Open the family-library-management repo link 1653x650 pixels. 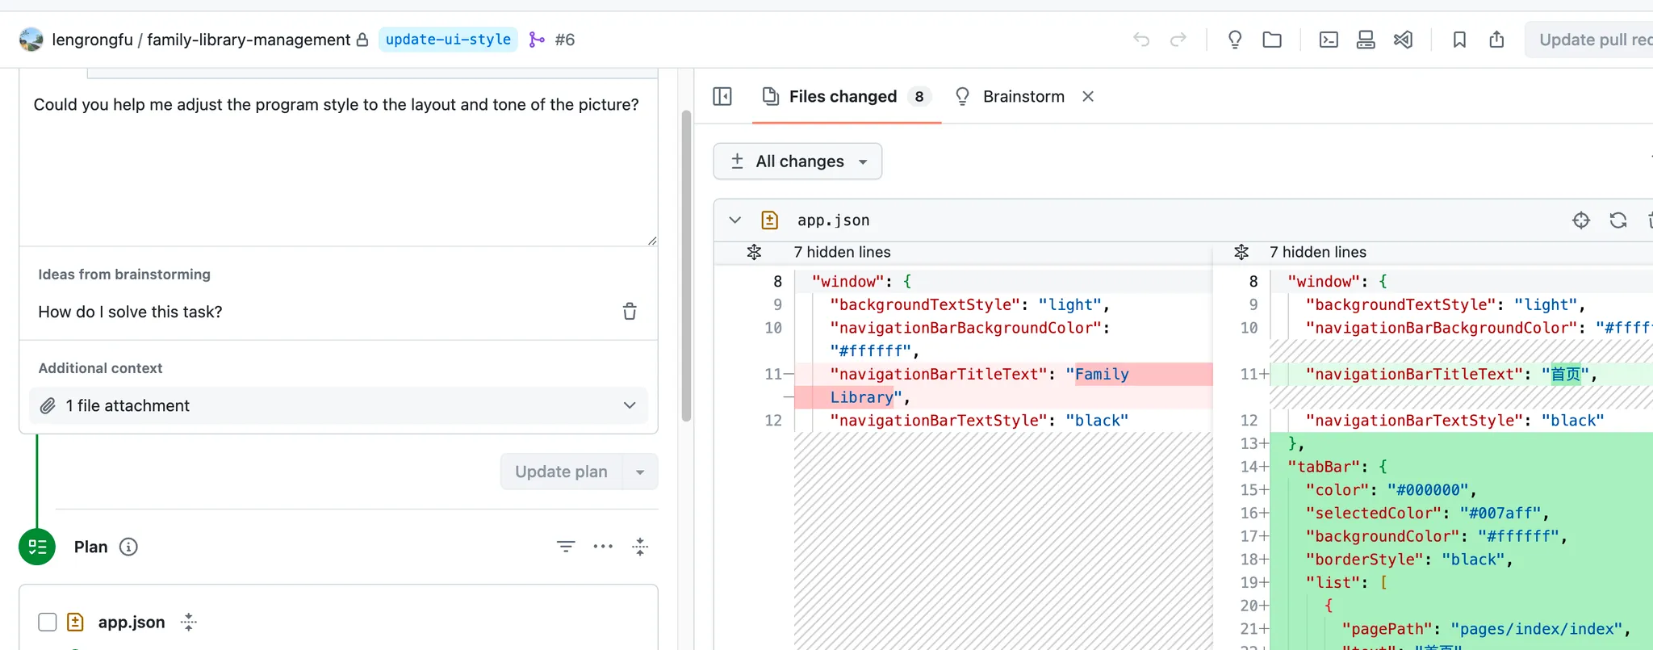coord(249,40)
